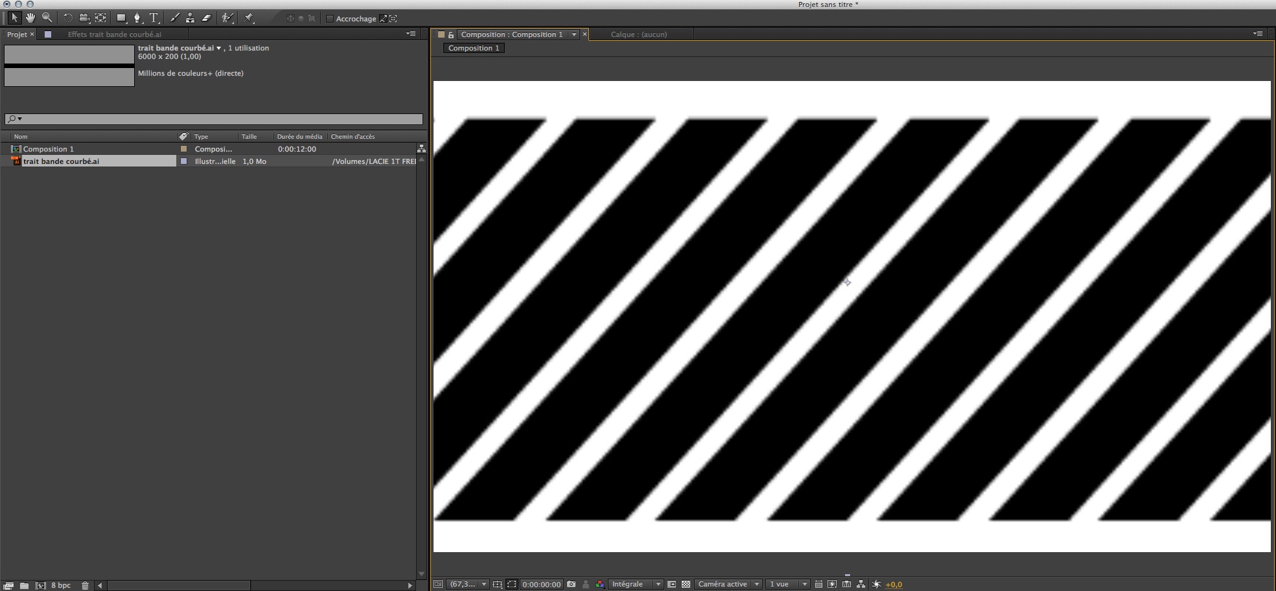Viewport: 1276px width, 591px height.
Task: Take a snapshot with the camera icon
Action: click(571, 584)
